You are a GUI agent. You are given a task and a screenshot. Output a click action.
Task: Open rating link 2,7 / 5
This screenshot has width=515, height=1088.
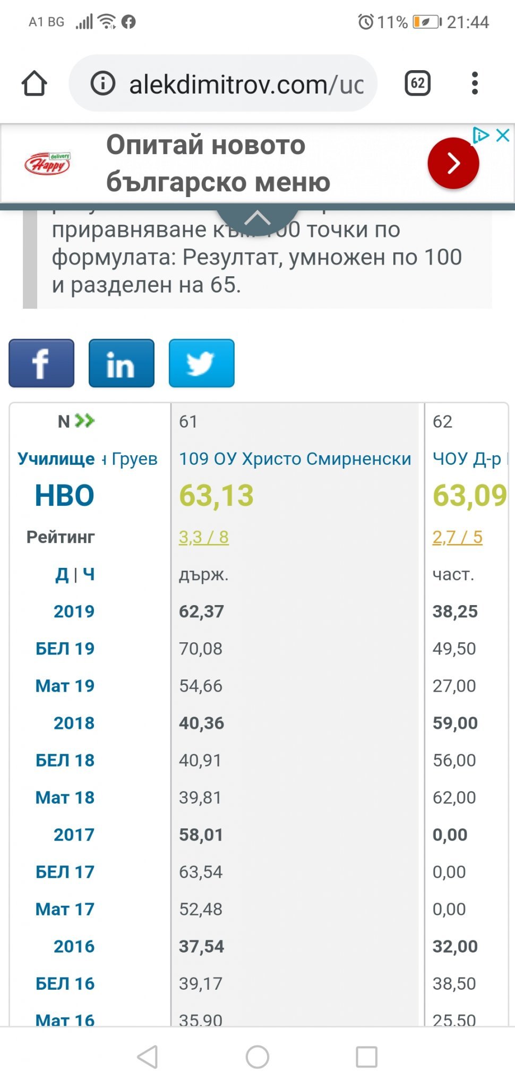coord(457,537)
